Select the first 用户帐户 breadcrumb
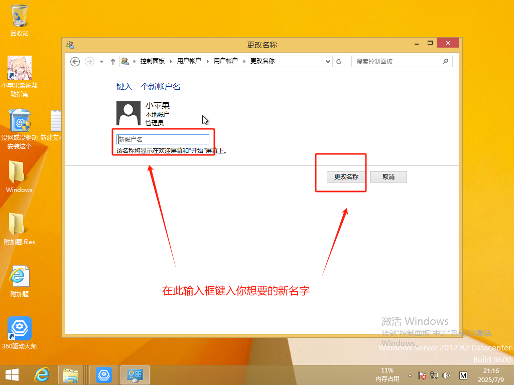Image resolution: width=514 pixels, height=385 pixels. click(189, 61)
